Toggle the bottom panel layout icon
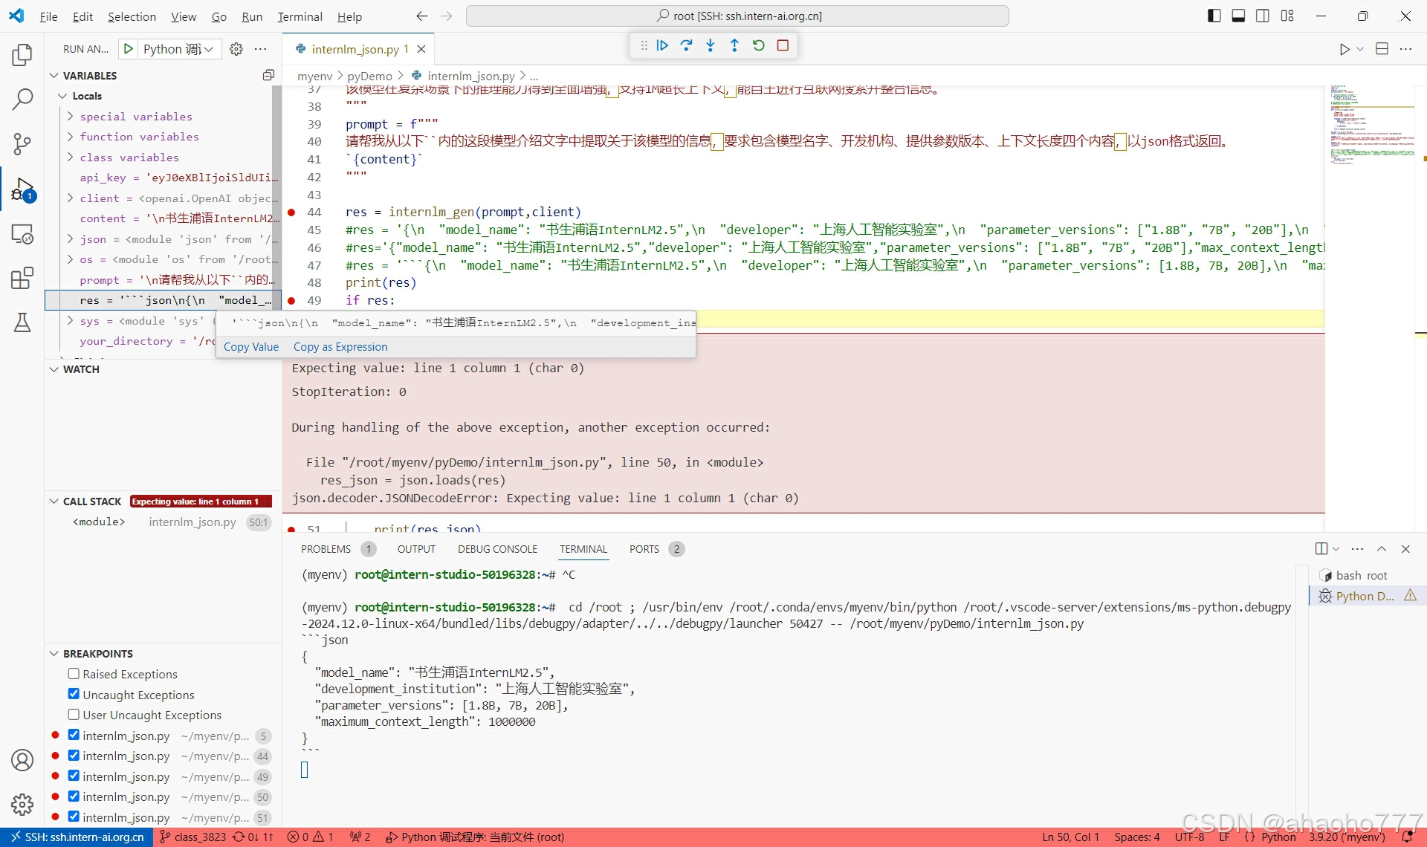This screenshot has height=847, width=1427. click(x=1238, y=16)
